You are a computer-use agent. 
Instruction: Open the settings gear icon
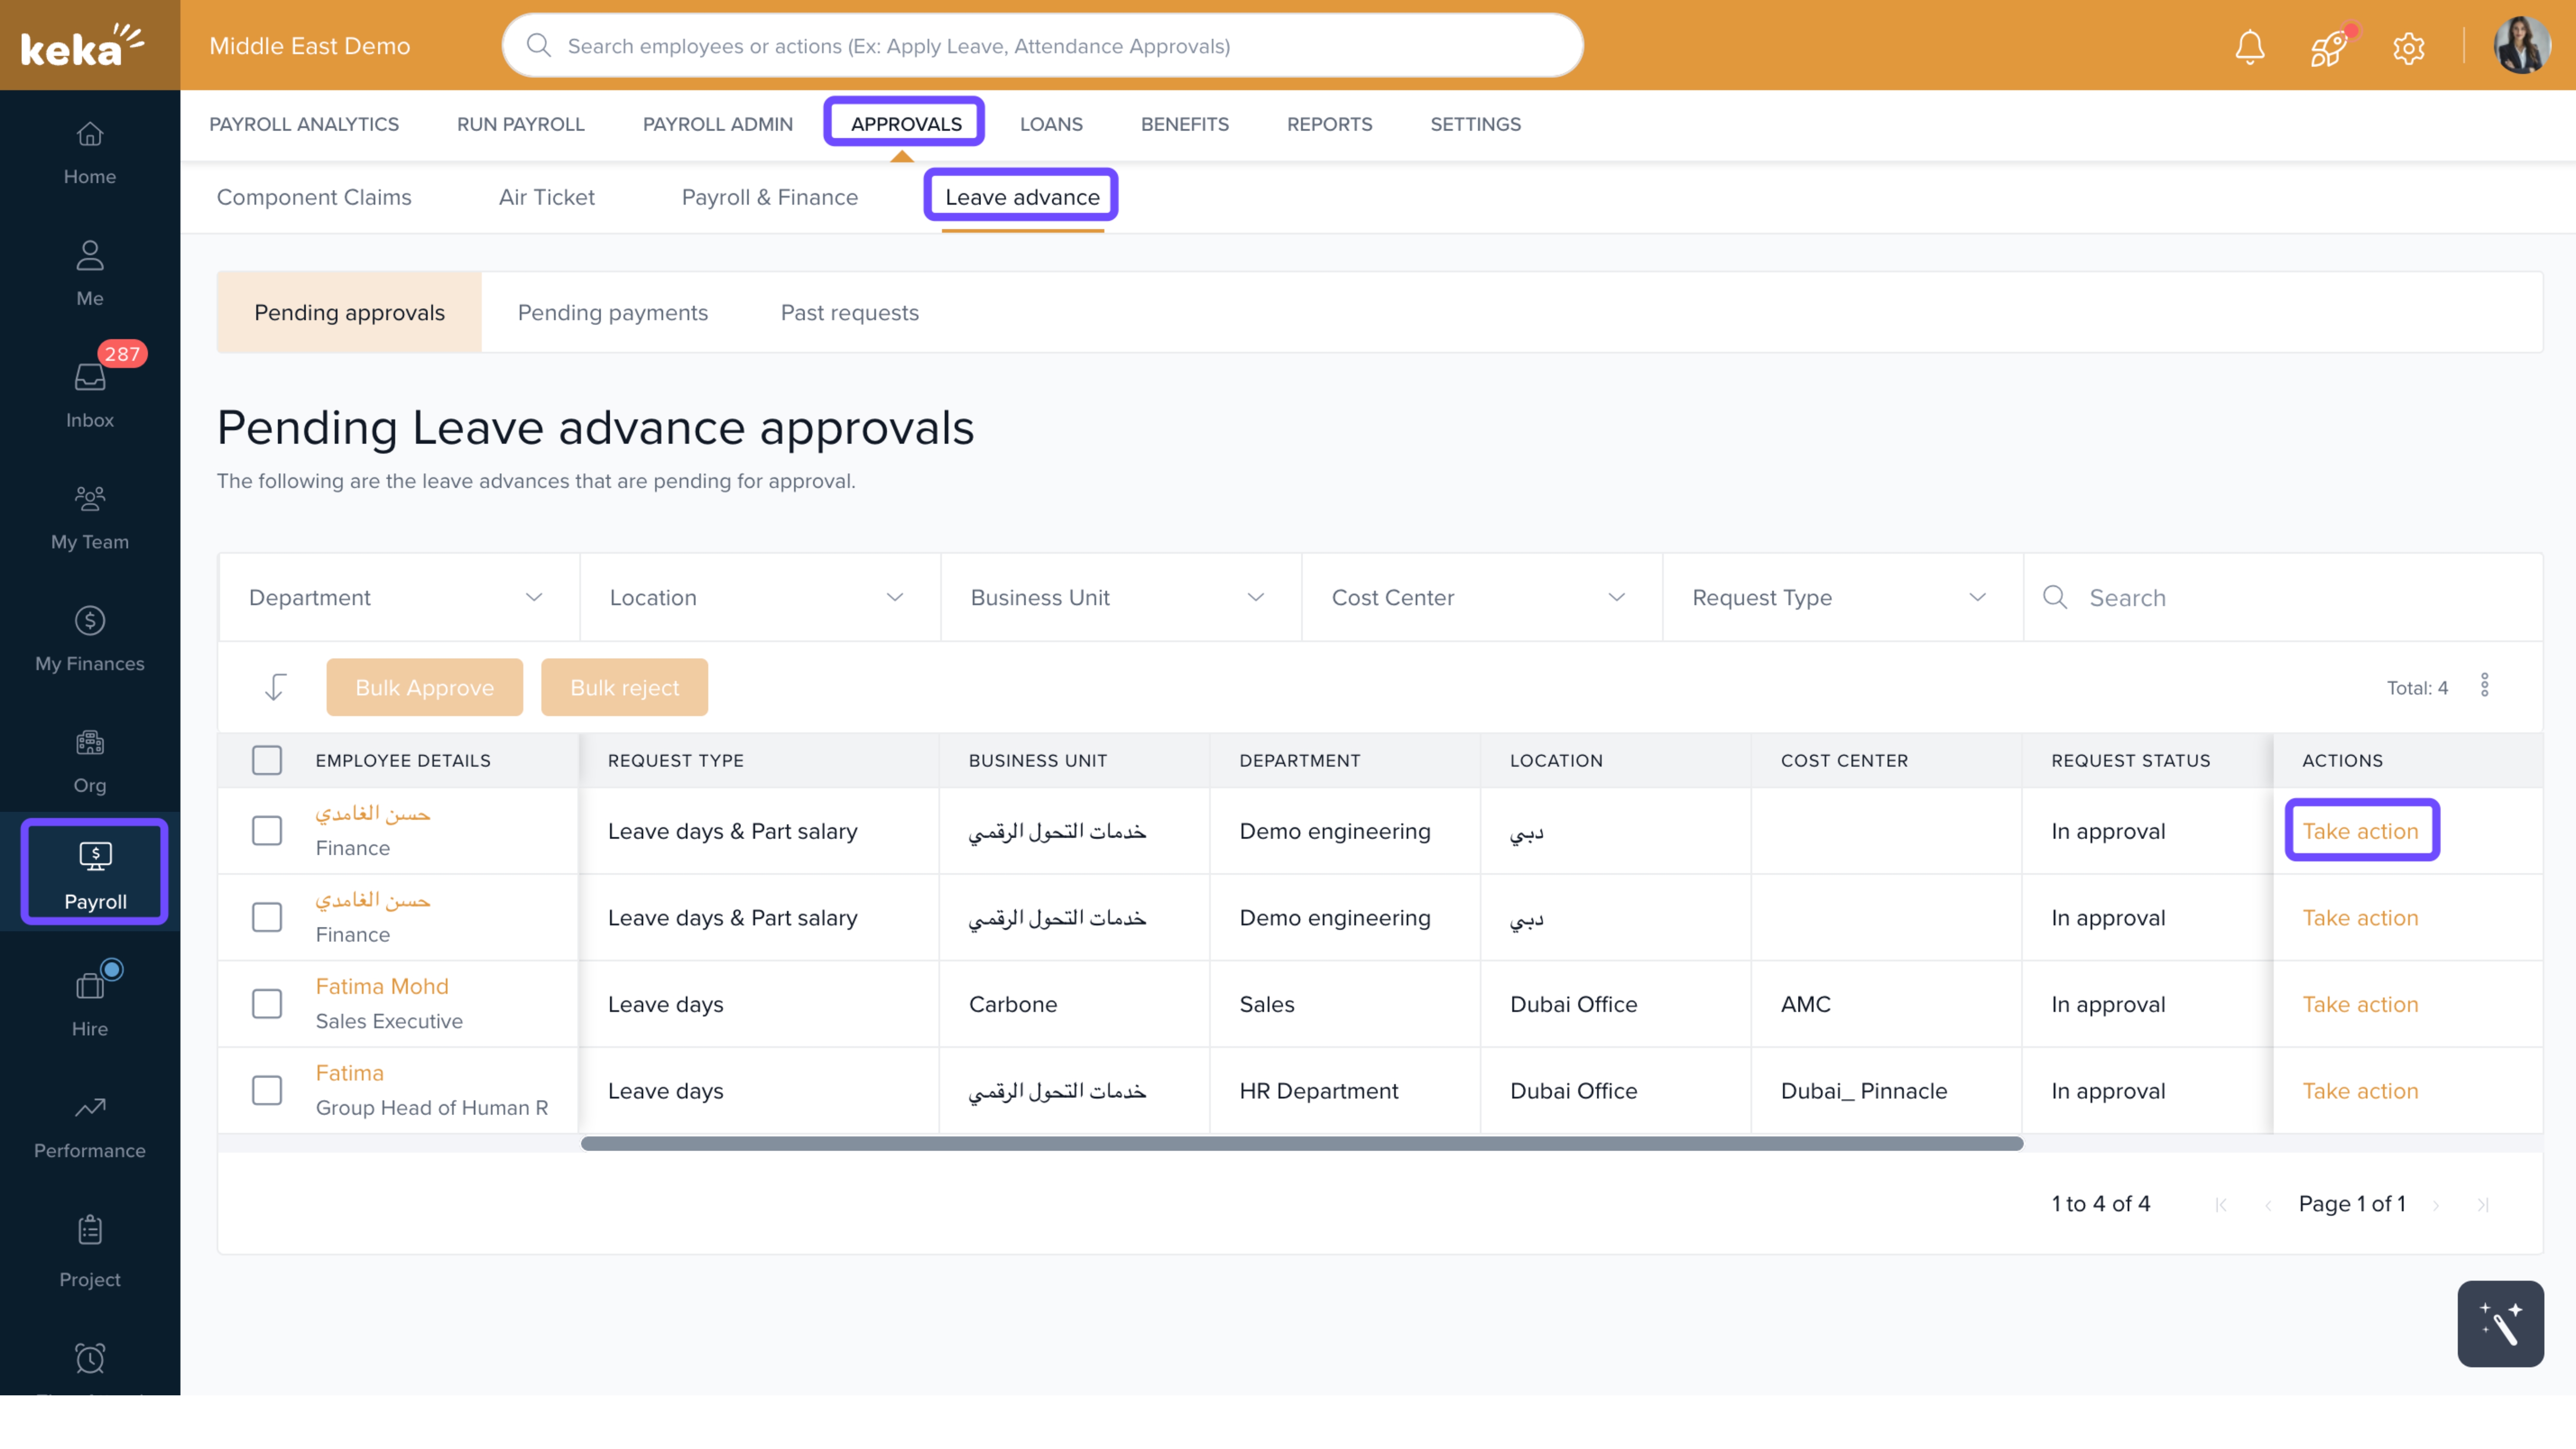coord(2408,47)
